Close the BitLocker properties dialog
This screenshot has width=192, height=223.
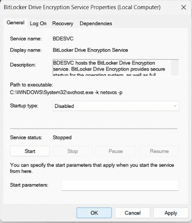[183, 7]
